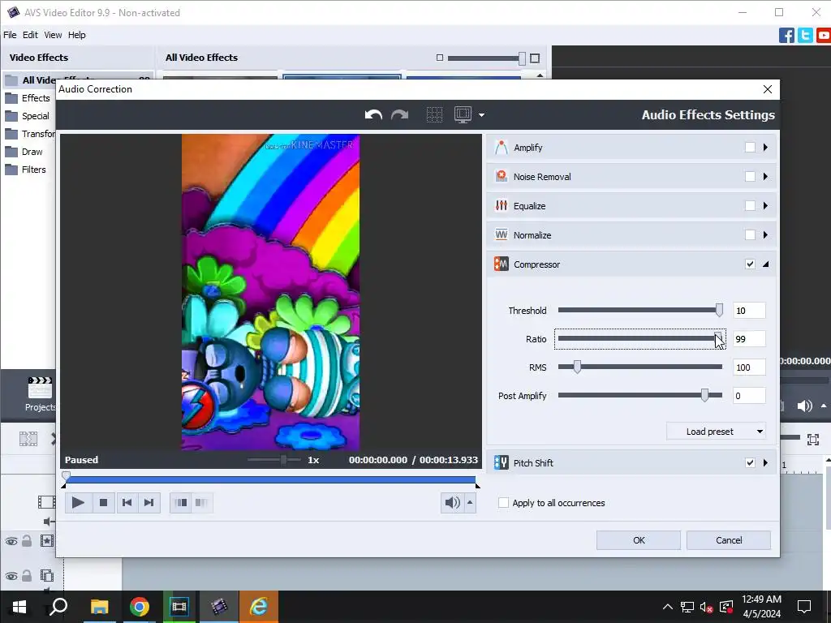Viewport: 831px width, 623px height.
Task: Disable the Compressor checkbox
Action: point(750,264)
